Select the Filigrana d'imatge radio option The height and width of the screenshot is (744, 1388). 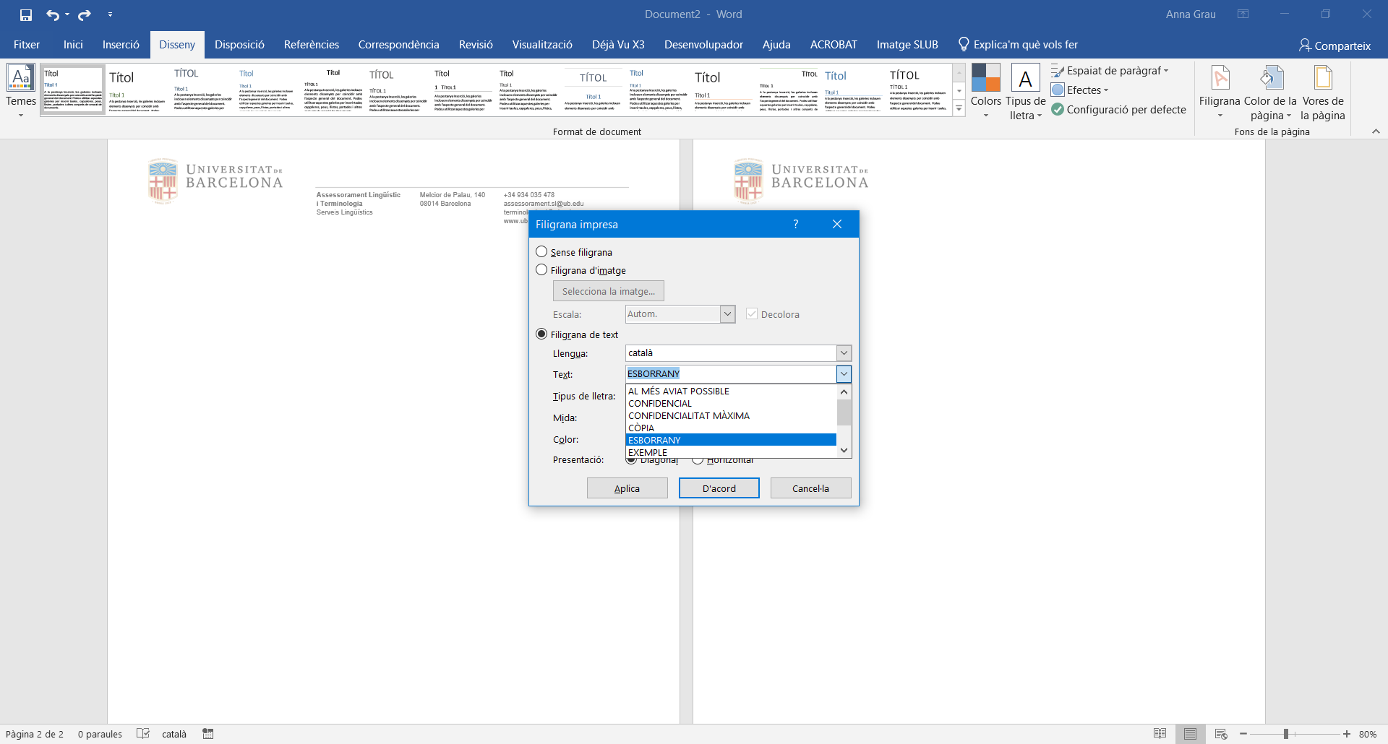(x=541, y=270)
